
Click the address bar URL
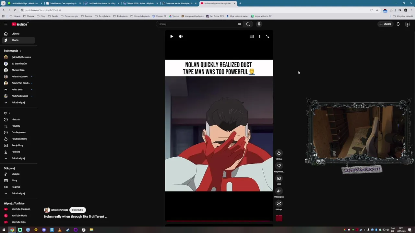pos(43,10)
